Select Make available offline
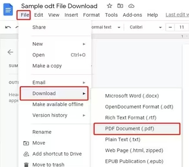 pos(54,105)
